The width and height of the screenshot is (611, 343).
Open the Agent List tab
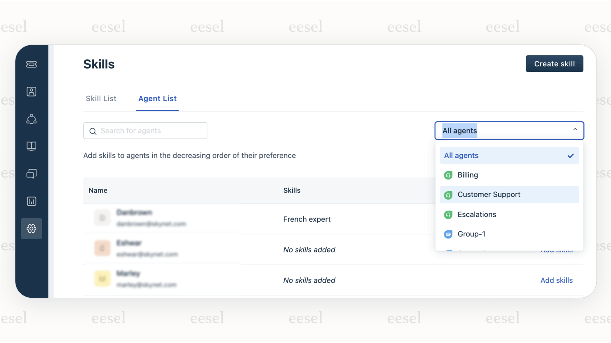click(x=157, y=98)
